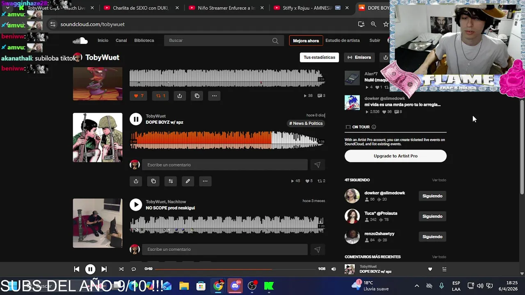The height and width of the screenshot is (295, 525).
Task: Copy the DOPE BOYZ track link
Action: click(x=153, y=181)
